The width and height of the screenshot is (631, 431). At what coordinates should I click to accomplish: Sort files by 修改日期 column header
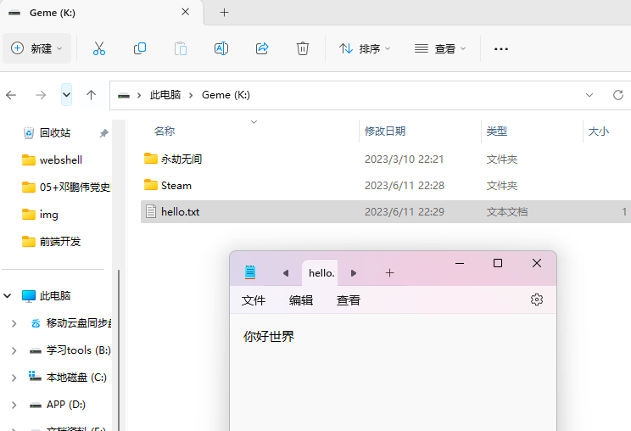pyautogui.click(x=385, y=132)
